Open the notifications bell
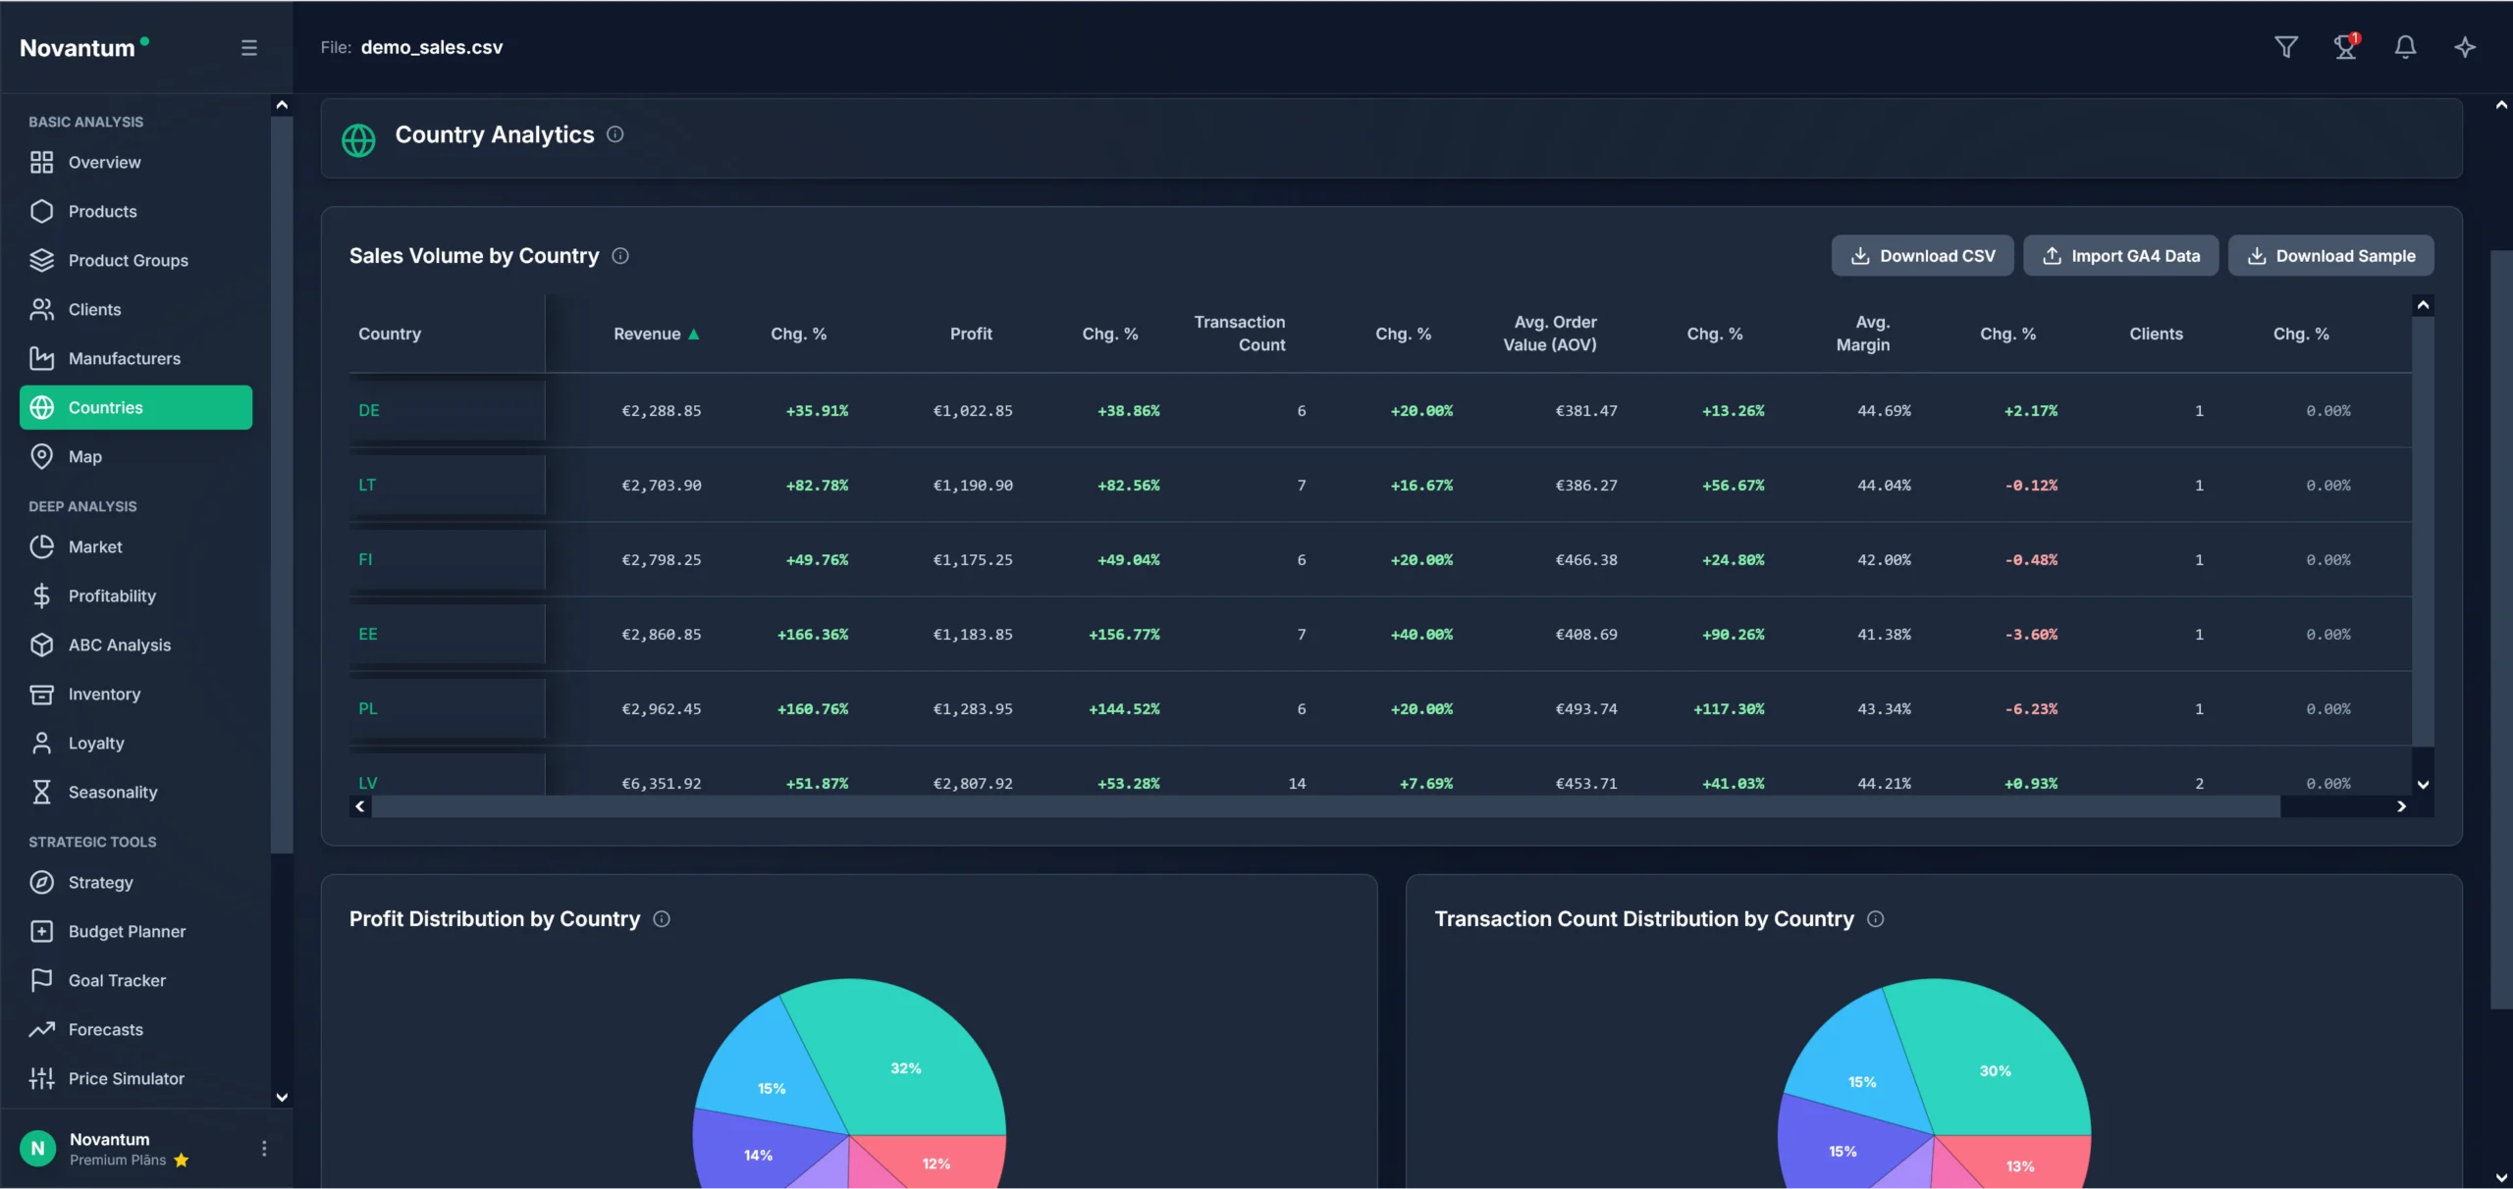 click(2405, 47)
